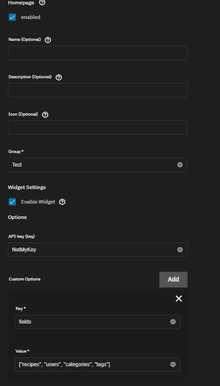Viewport: 220px width, 386px height.
Task: Click the Options section heading
Action: pyautogui.click(x=18, y=217)
